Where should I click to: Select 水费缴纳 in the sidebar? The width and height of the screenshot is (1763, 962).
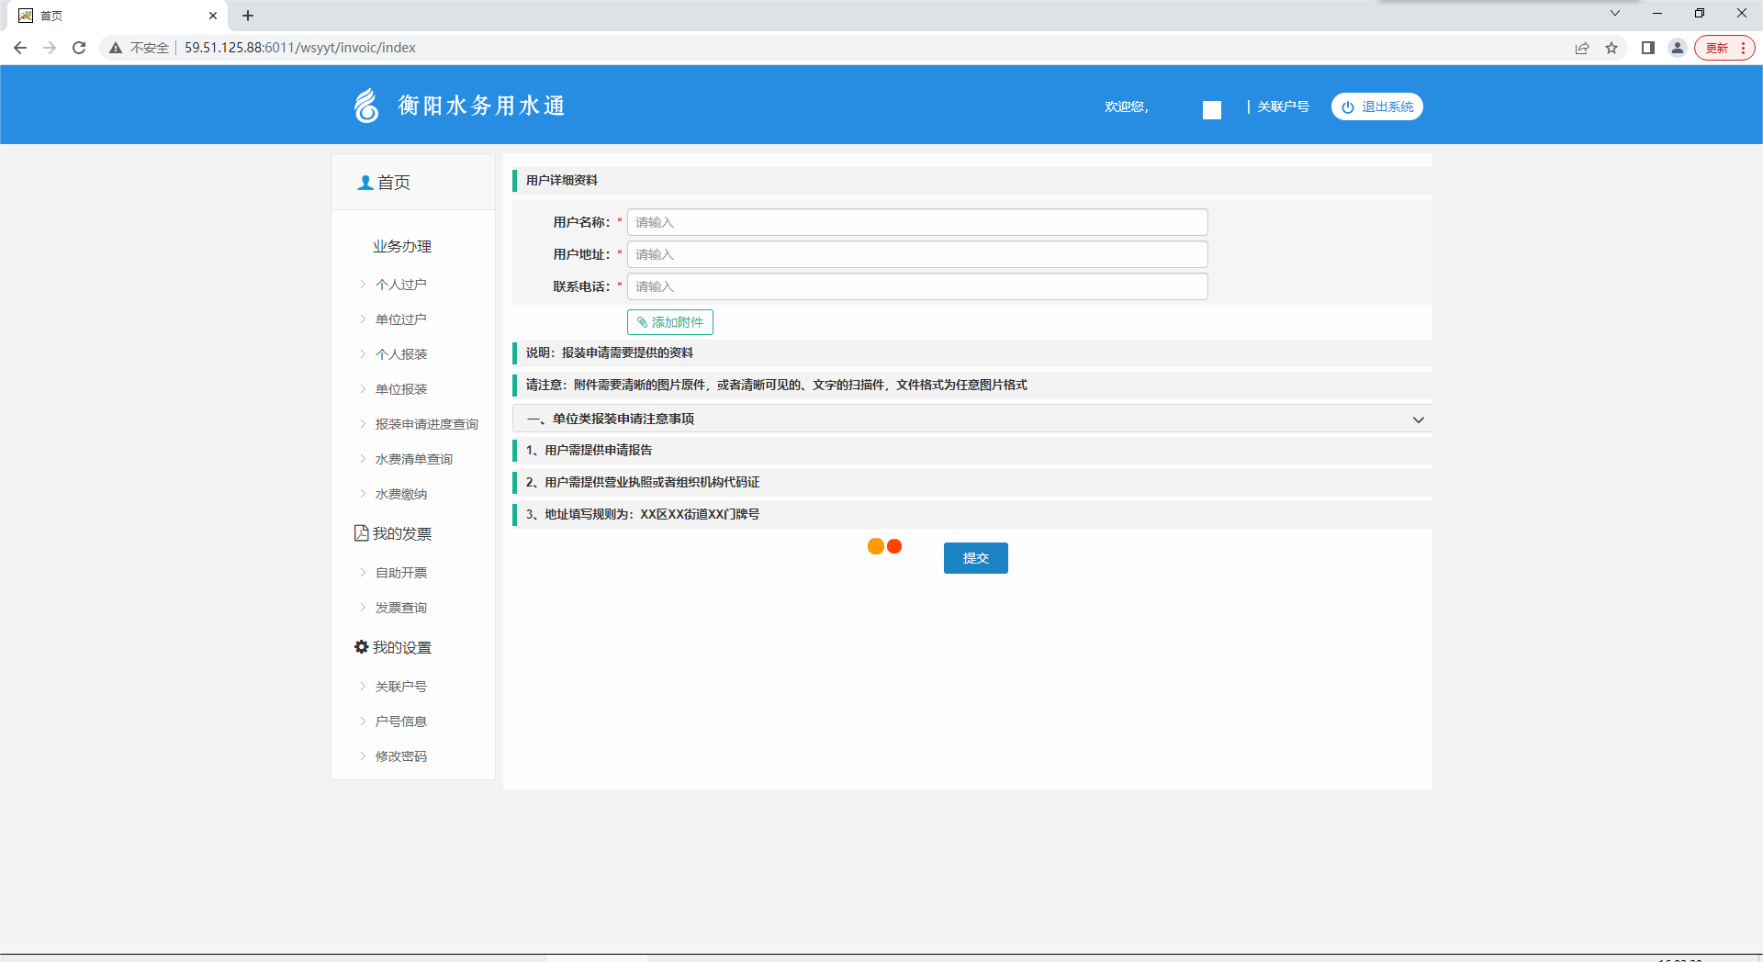(x=400, y=494)
